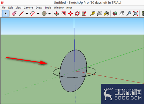Click the Zoom magnifier tool
Viewport: 144px width, 104px height.
pos(129,13)
